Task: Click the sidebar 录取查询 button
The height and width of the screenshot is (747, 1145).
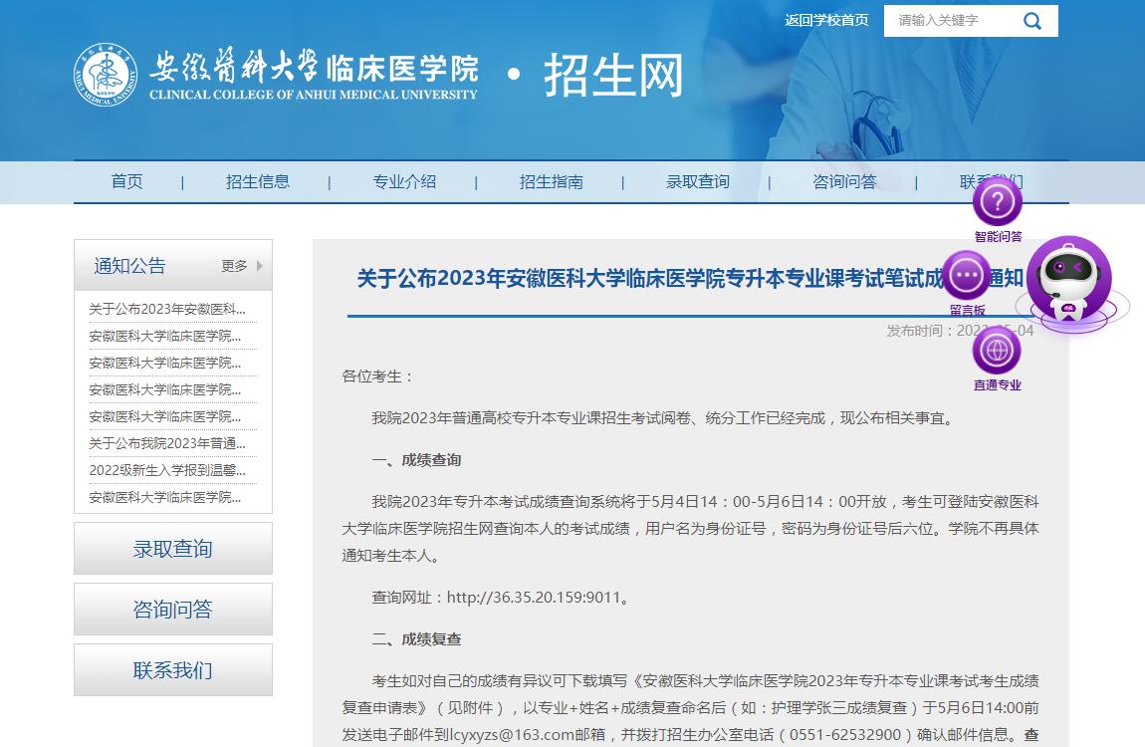Action: click(x=173, y=549)
